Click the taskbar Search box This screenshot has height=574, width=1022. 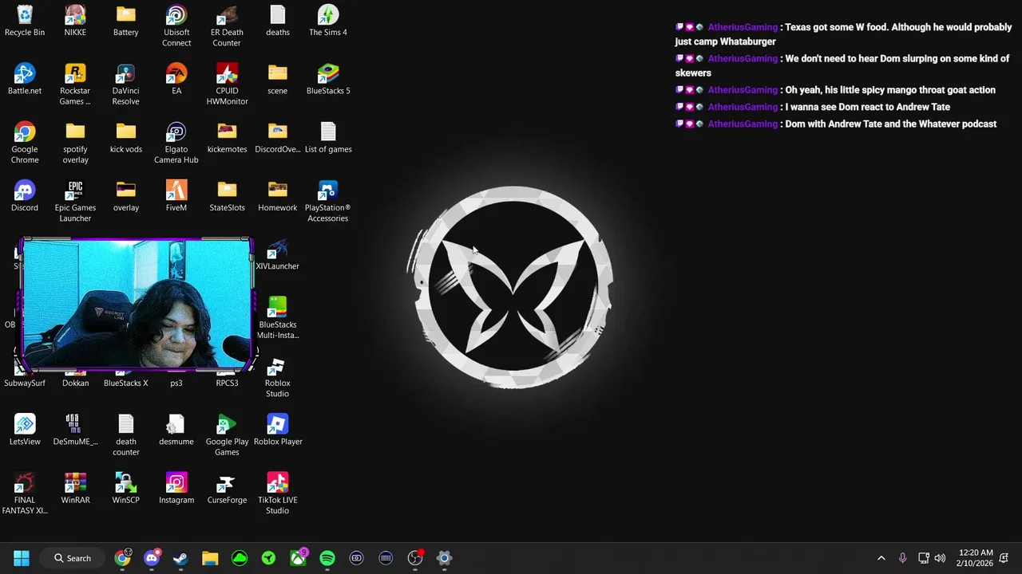(x=73, y=558)
